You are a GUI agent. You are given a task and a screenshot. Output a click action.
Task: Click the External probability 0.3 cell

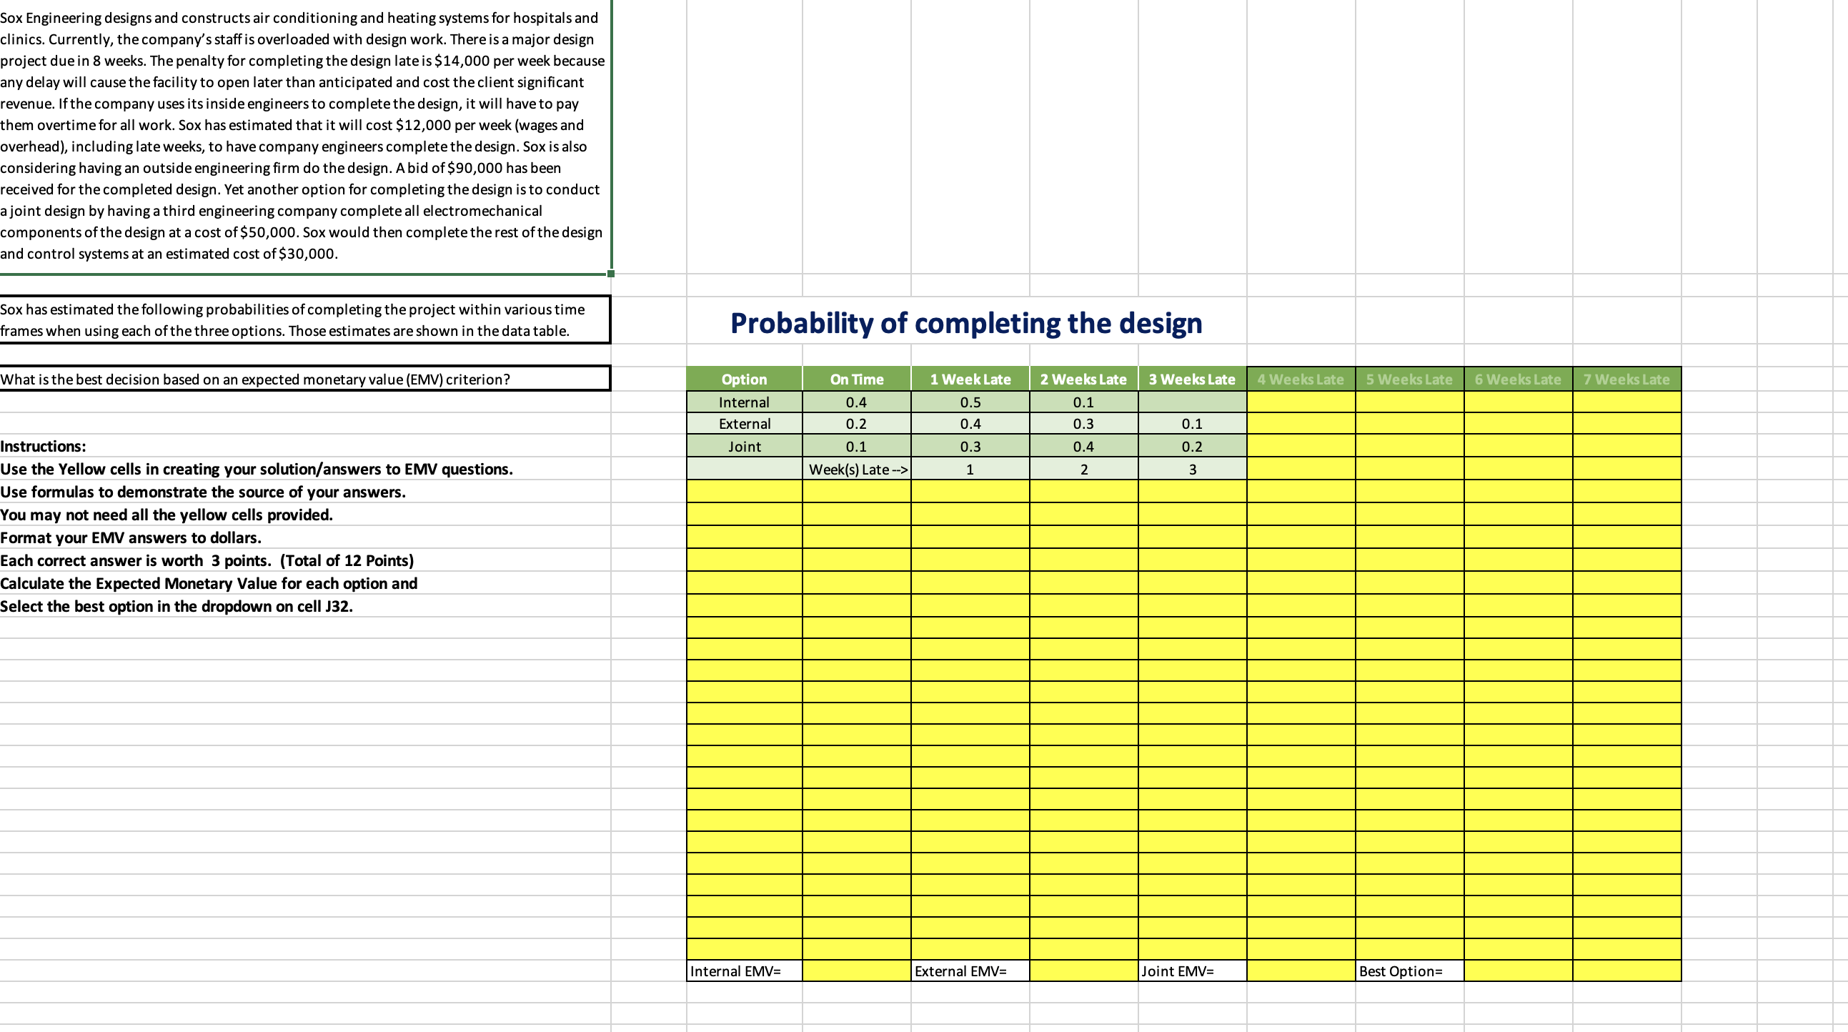point(1084,424)
